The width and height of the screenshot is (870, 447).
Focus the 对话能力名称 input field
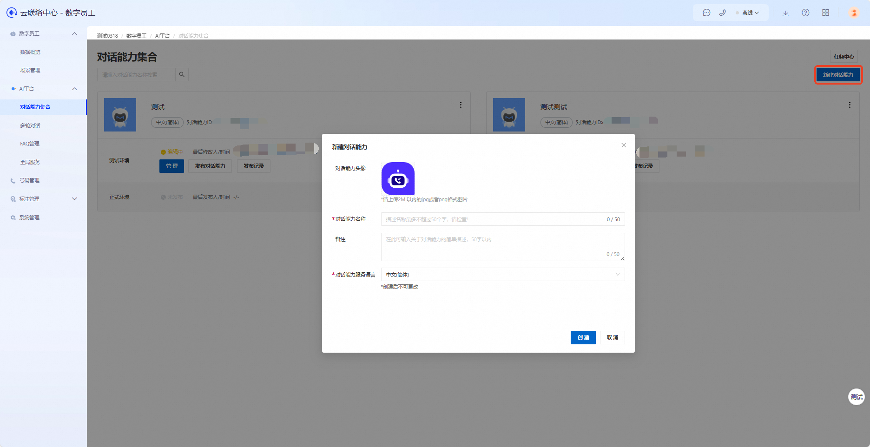pyautogui.click(x=503, y=219)
